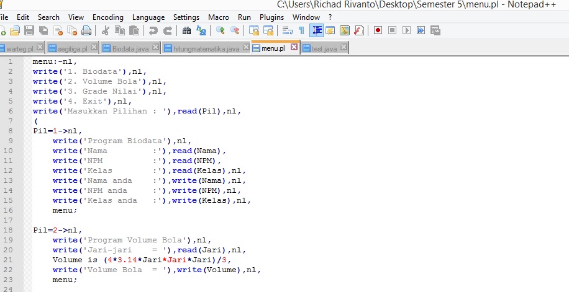Open the Window menu
This screenshot has height=292, width=569.
click(306, 17)
